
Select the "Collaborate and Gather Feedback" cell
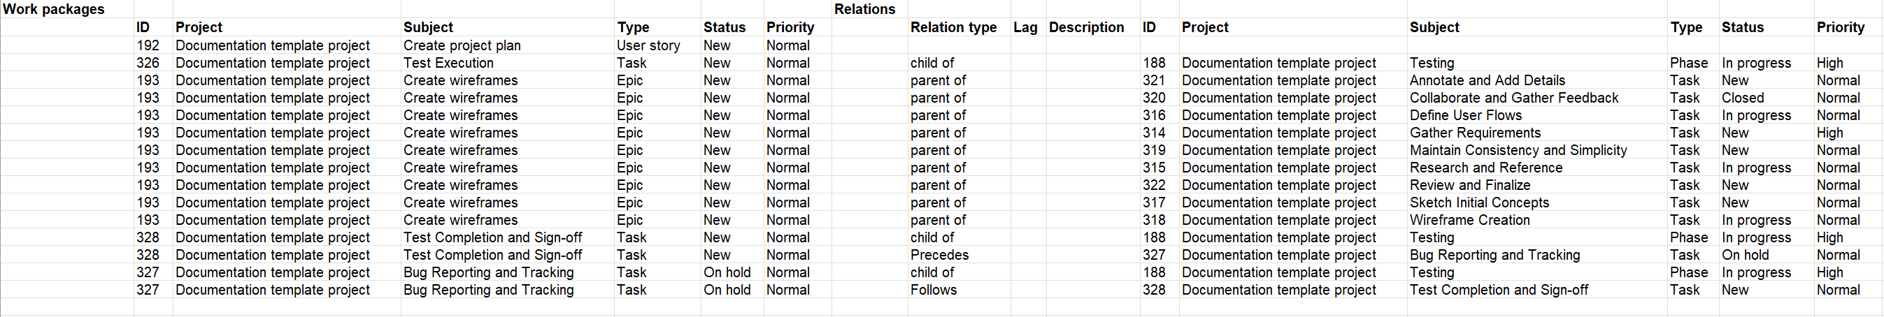(x=1514, y=98)
